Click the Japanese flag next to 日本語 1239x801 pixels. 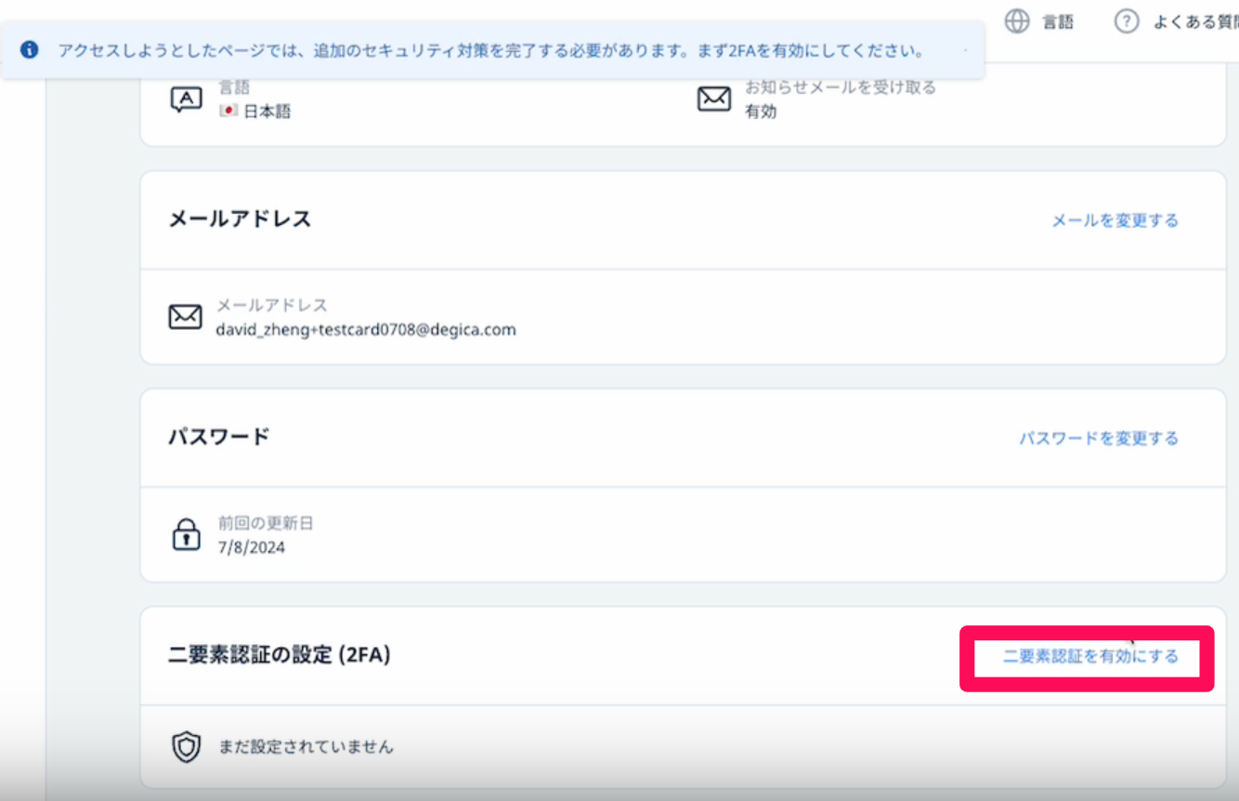tap(228, 112)
